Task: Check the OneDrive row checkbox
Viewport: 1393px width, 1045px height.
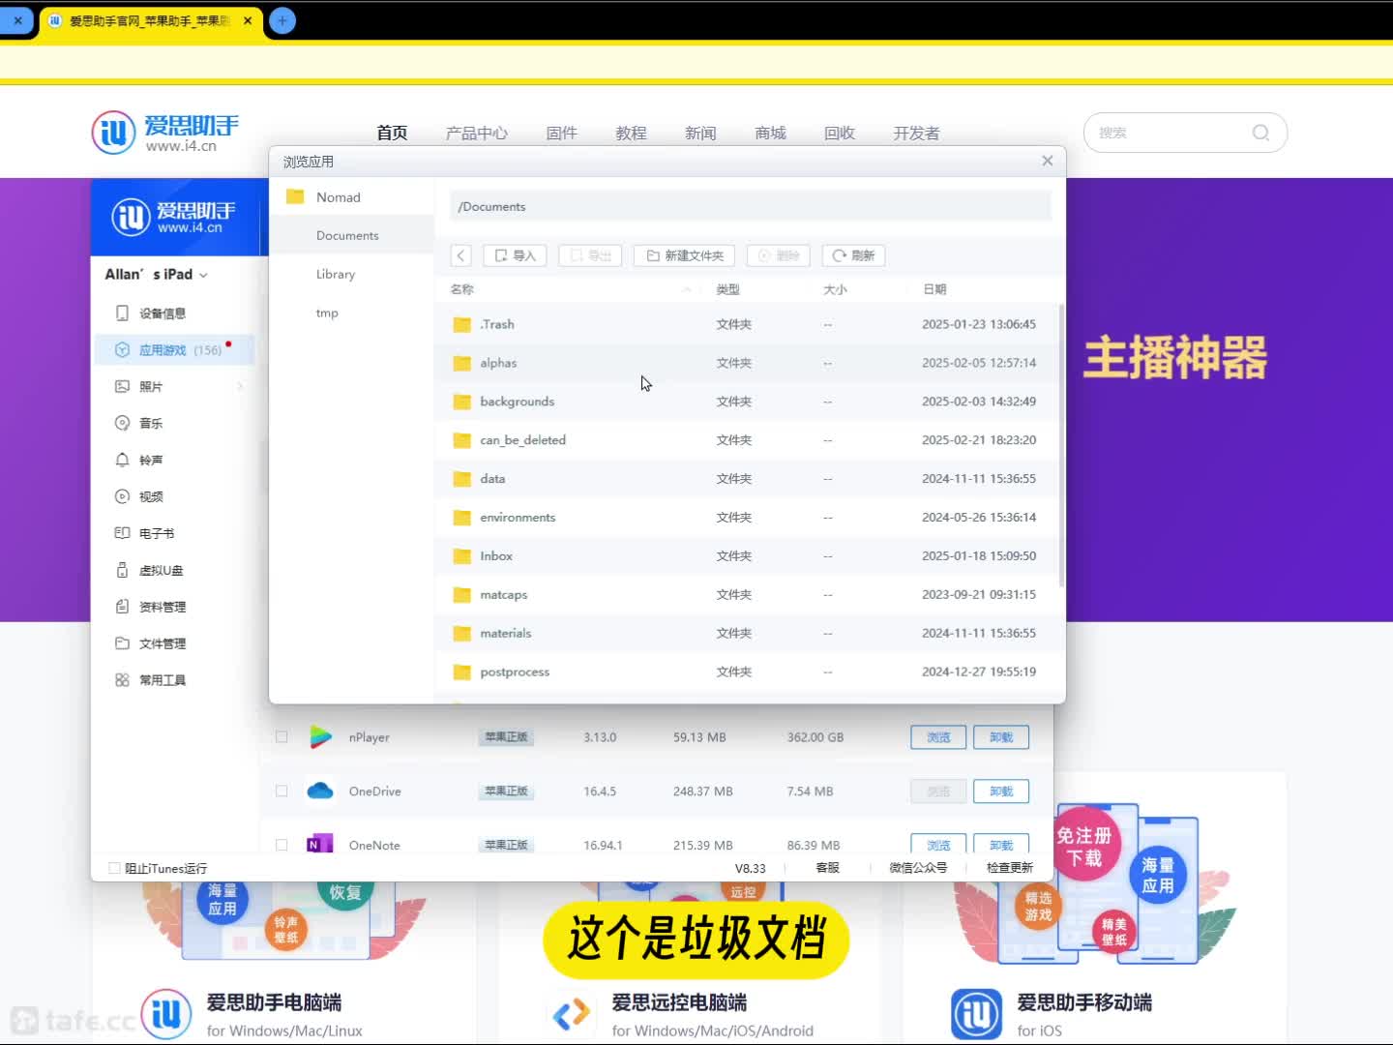Action: click(x=282, y=791)
